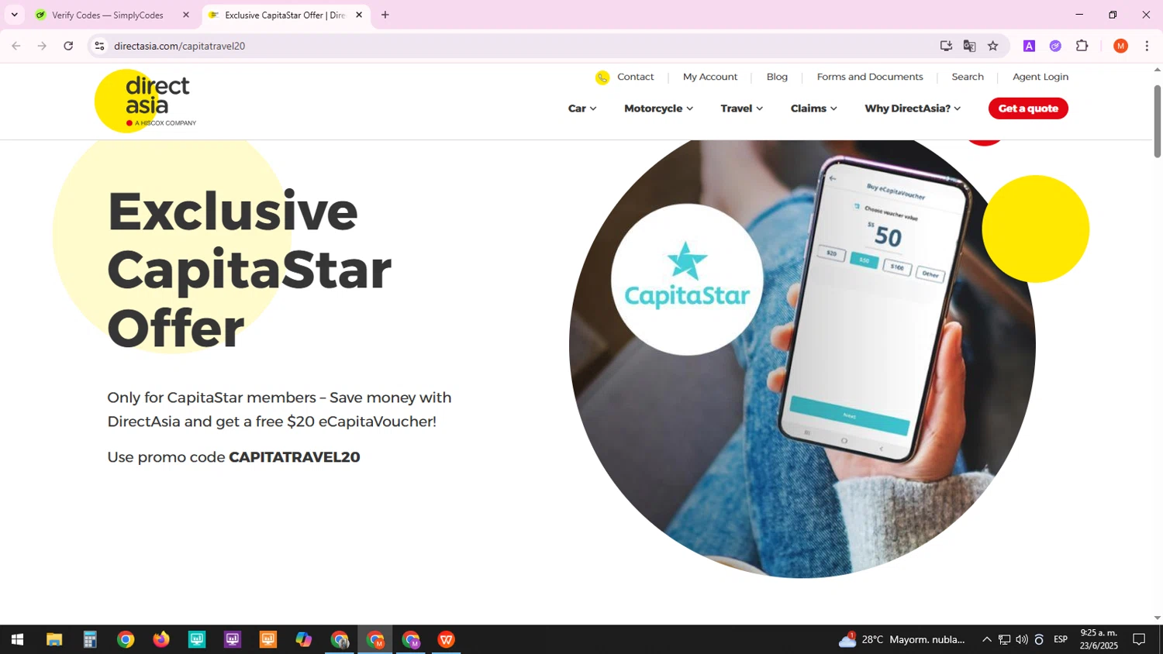Expand the Motorcycle menu dropdown
Screen dimensions: 1163x654
click(x=658, y=108)
